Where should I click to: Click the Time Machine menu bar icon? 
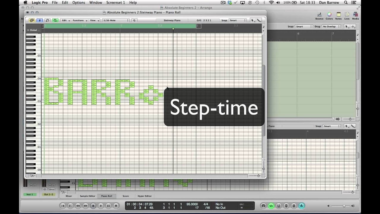point(257,2)
